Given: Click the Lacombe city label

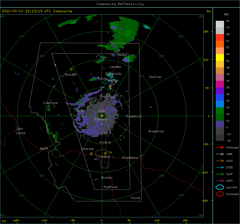Looking at the screenshot, I should (x=115, y=67).
